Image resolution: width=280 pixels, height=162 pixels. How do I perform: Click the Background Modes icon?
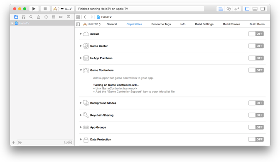[86, 103]
